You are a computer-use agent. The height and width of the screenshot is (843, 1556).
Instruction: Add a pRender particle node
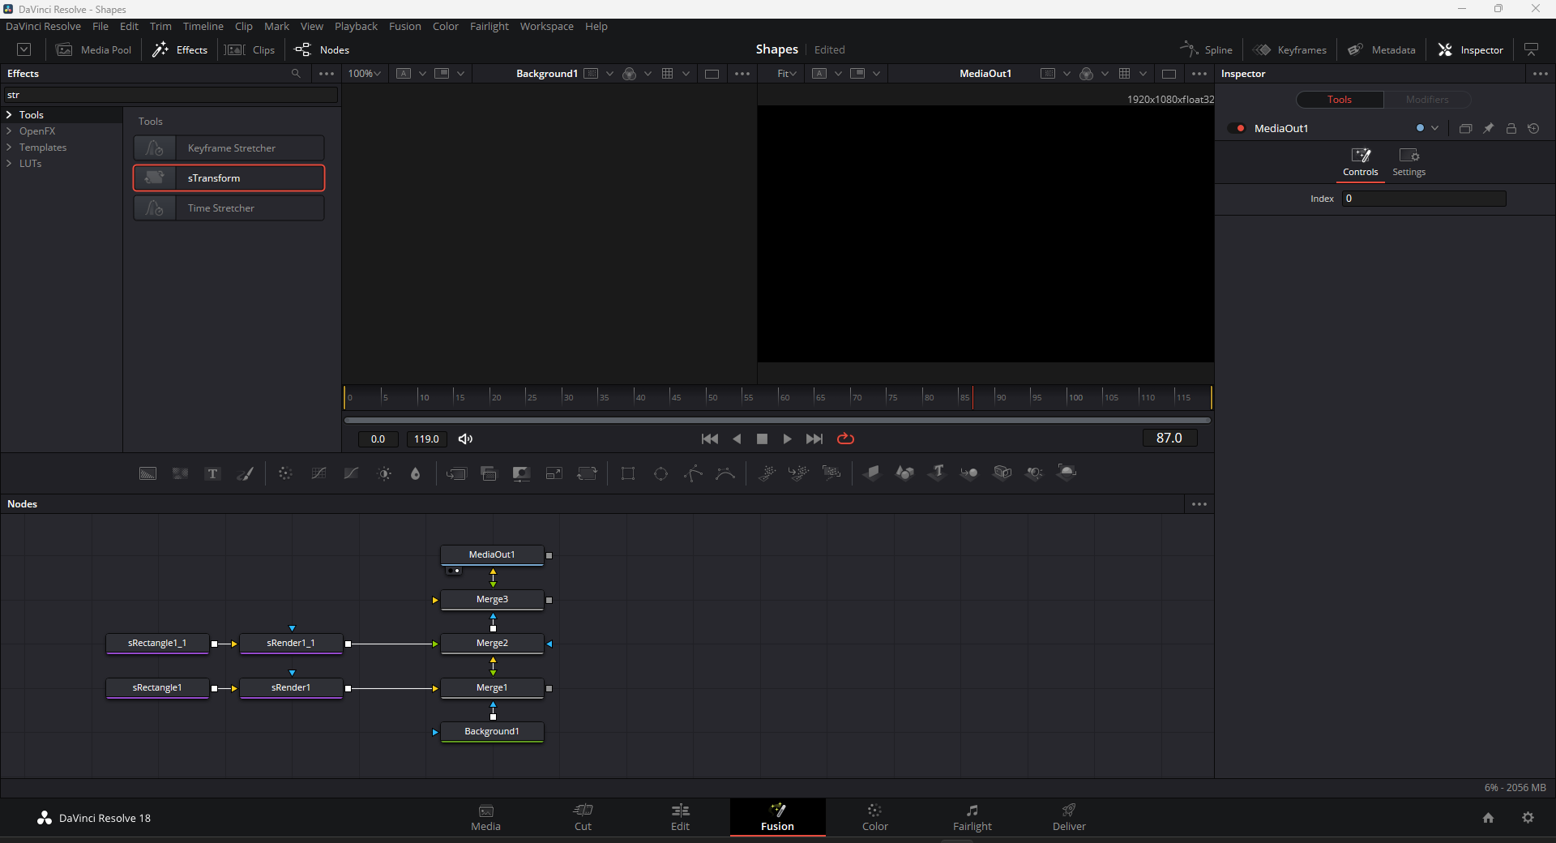[x=831, y=473]
